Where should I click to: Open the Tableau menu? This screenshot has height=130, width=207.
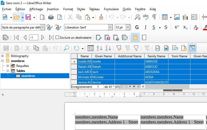pyautogui.click(x=94, y=9)
